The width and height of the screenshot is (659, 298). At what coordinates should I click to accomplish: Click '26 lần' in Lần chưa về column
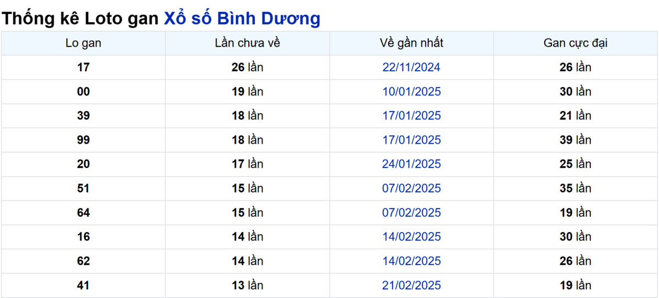pos(248,68)
